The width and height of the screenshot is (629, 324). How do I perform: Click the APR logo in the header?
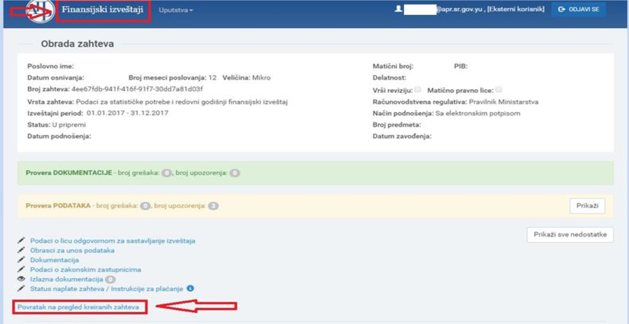pyautogui.click(x=40, y=11)
